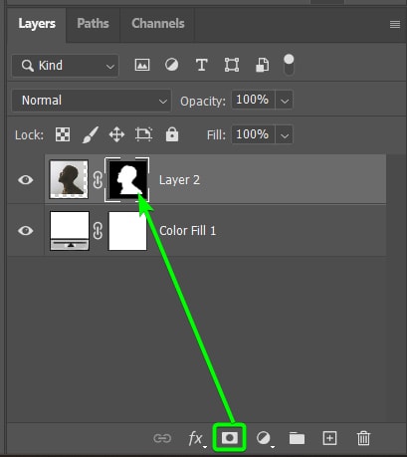This screenshot has width=407, height=457.
Task: Filter layers by pixel layers icon
Action: pyautogui.click(x=142, y=65)
